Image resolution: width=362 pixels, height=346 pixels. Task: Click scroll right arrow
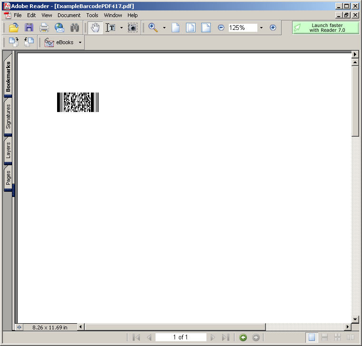click(x=348, y=327)
